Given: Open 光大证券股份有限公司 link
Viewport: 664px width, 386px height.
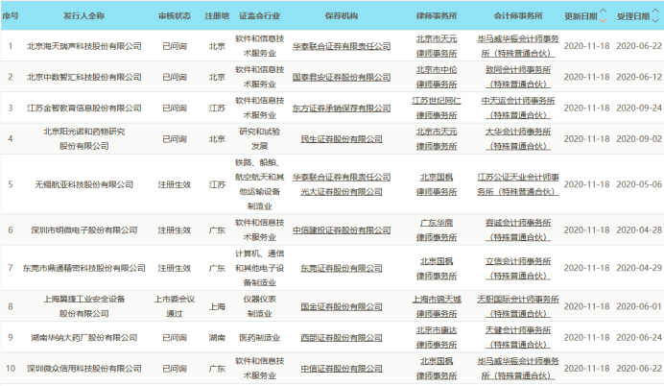Looking at the screenshot, I should (x=342, y=192).
